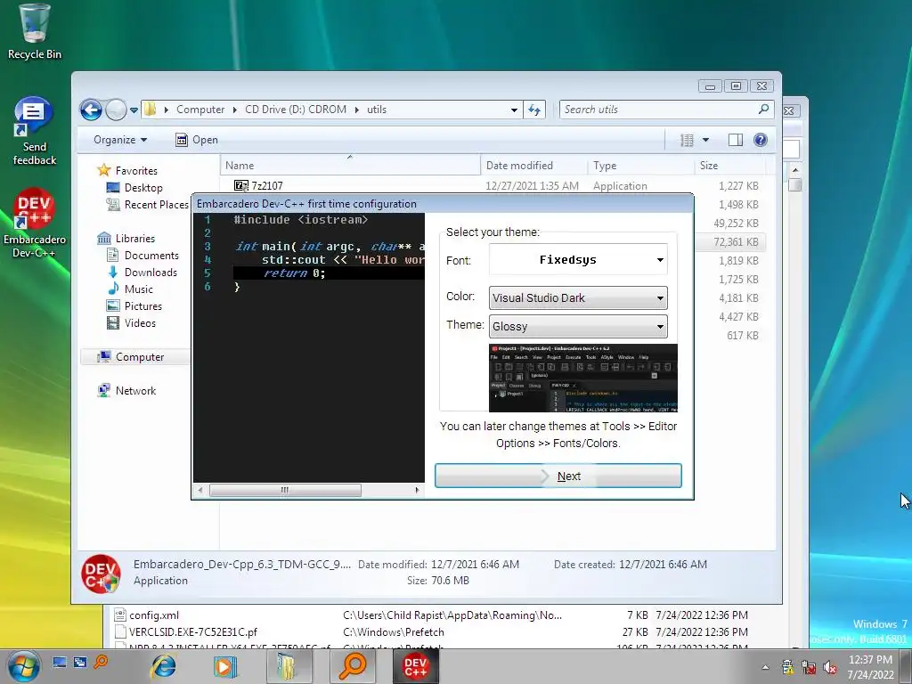Click the folder icon in the address bar

(x=150, y=110)
